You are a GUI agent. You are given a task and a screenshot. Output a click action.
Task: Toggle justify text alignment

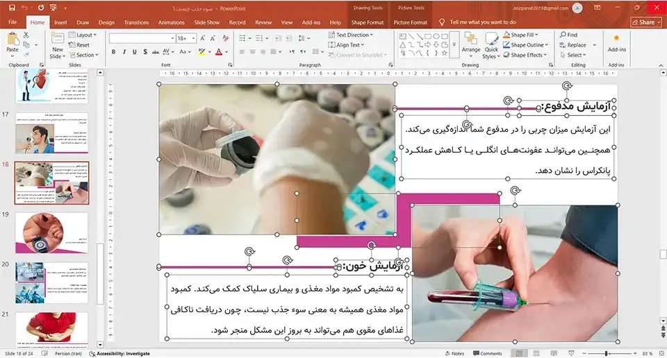click(x=273, y=52)
